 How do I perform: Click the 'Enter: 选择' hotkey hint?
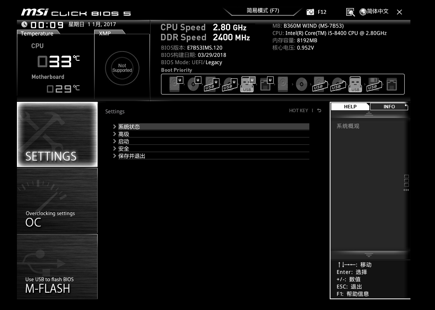tap(352, 272)
